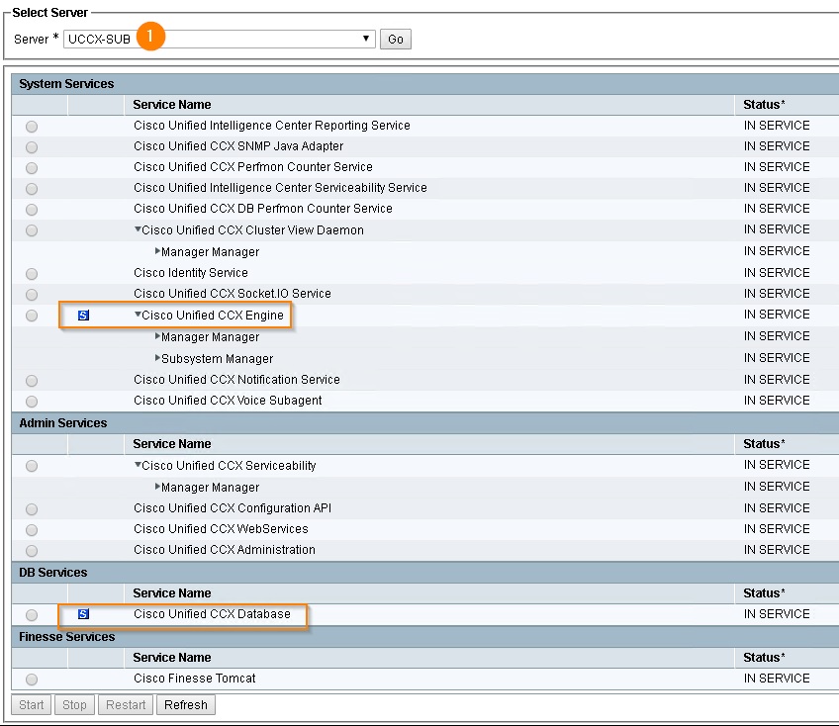839x726 pixels.
Task: Select radio for Intelligence Center Reporting Service
Action: point(32,127)
